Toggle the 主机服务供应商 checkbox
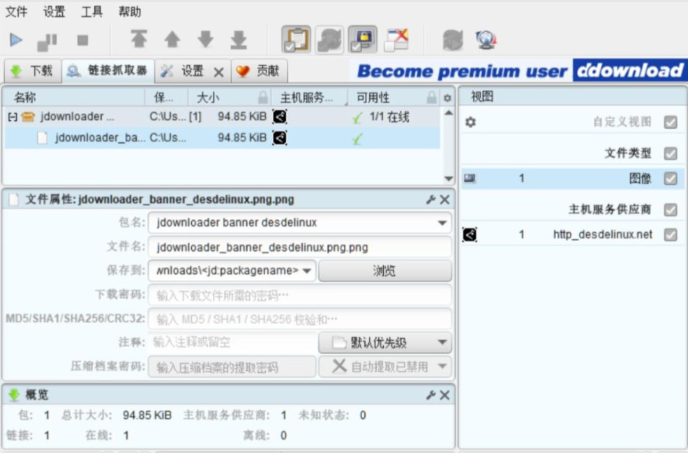The width and height of the screenshot is (688, 453). (x=671, y=209)
